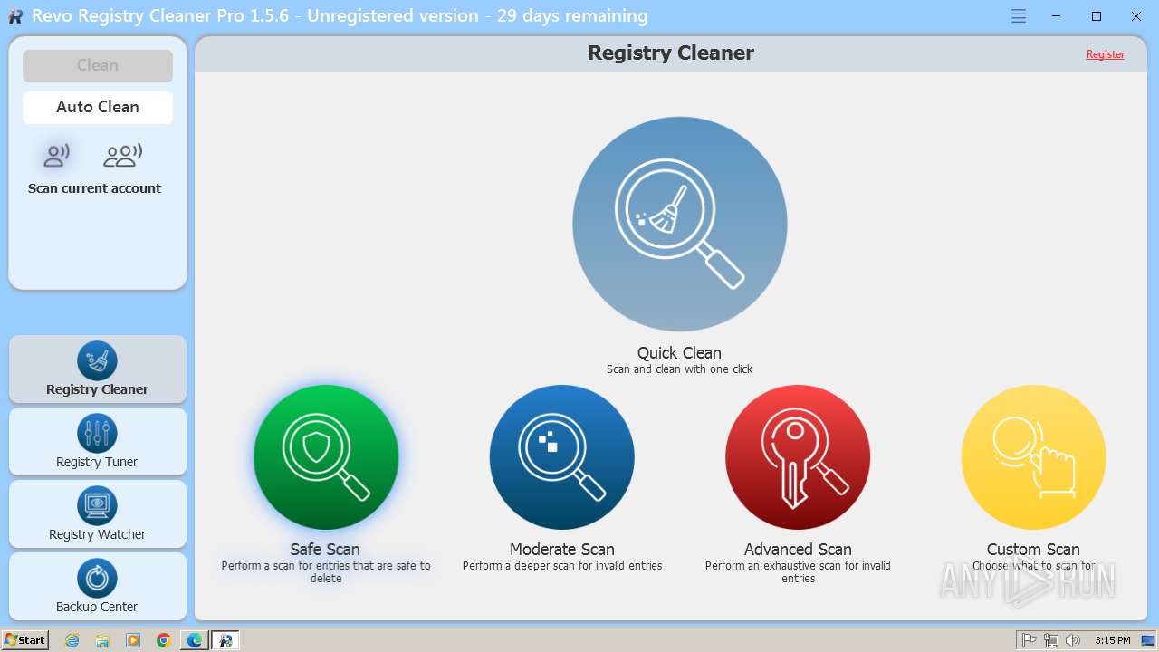Open Google Chrome from the taskbar
The width and height of the screenshot is (1159, 652).
tap(164, 640)
